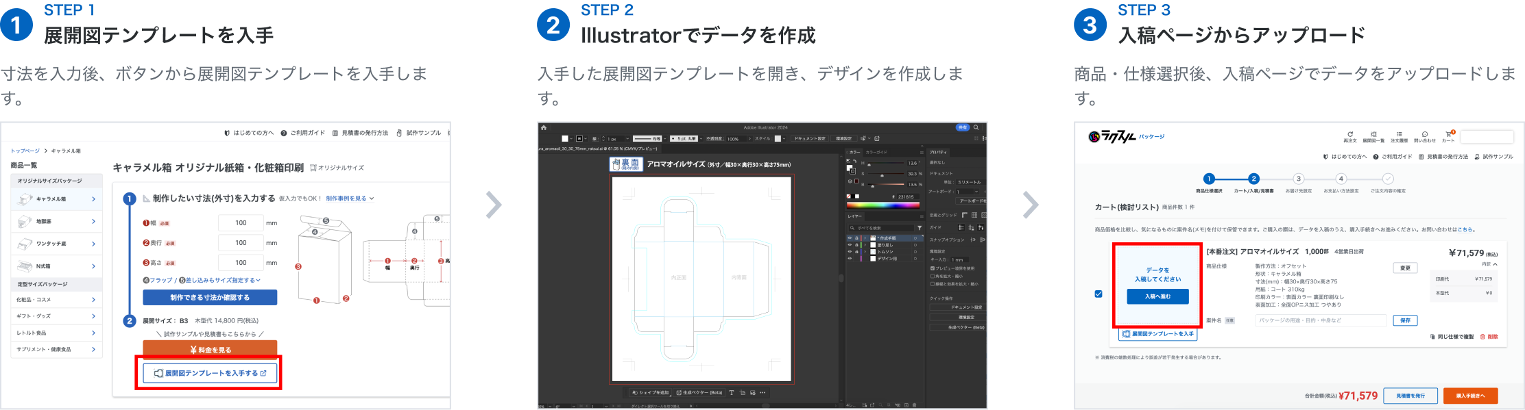Image resolution: width=1525 pixels, height=410 pixels.
Task: Click the 変更 button in cart item
Action: click(1405, 268)
